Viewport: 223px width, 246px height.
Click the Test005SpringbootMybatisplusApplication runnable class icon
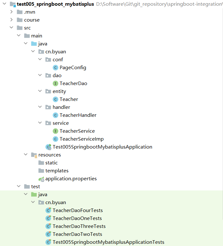[48, 147]
